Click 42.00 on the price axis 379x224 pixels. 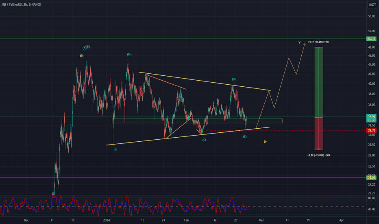tap(372, 74)
